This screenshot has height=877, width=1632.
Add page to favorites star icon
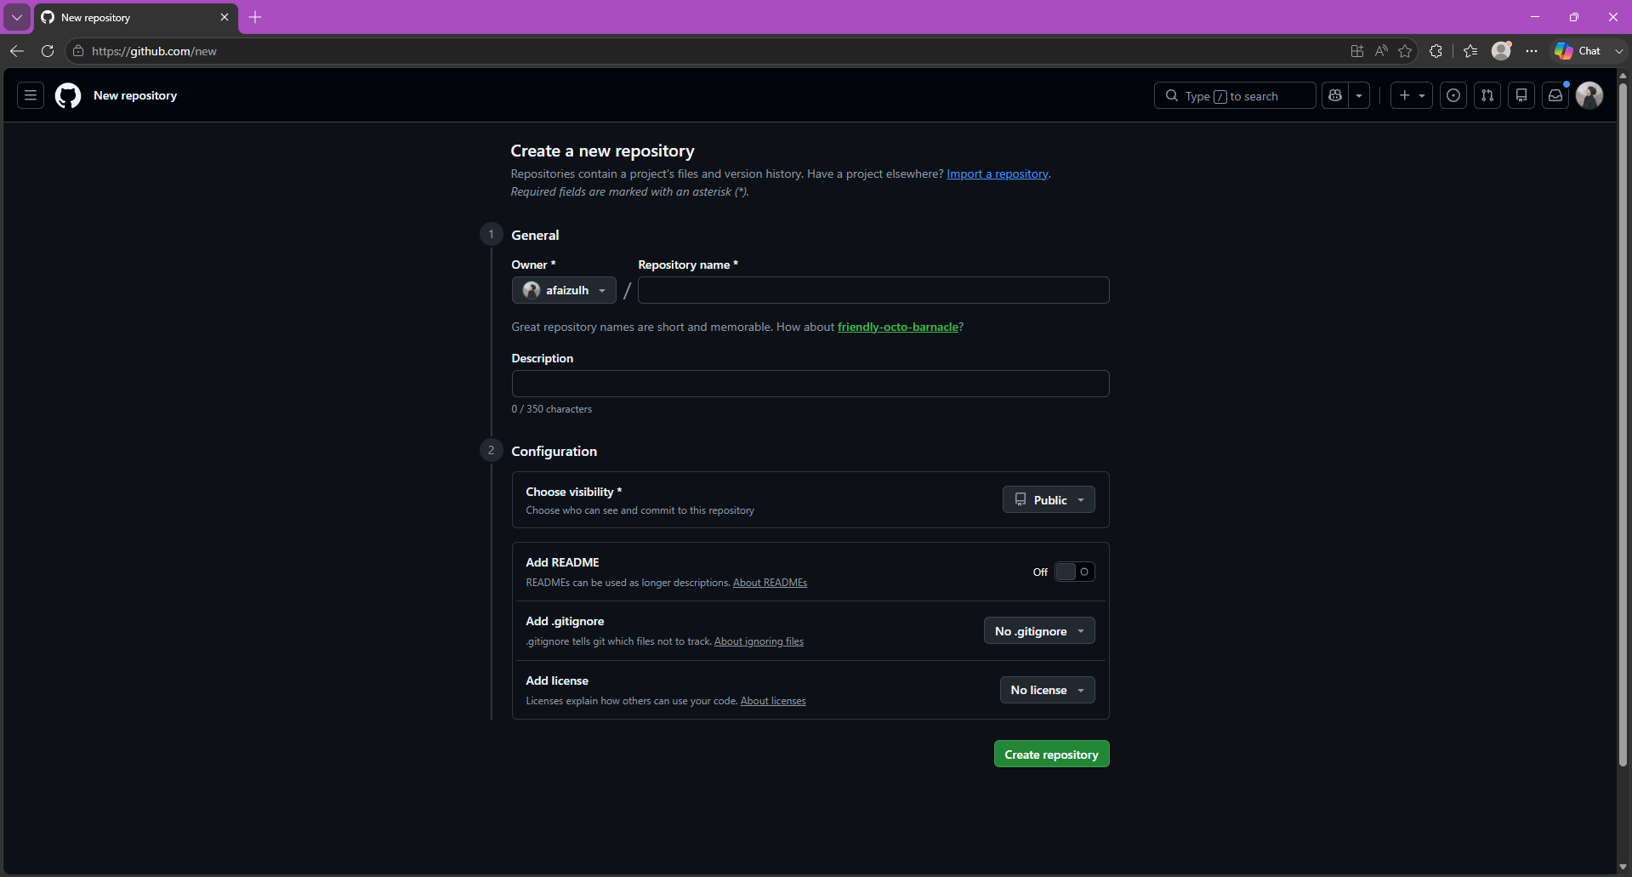point(1405,51)
